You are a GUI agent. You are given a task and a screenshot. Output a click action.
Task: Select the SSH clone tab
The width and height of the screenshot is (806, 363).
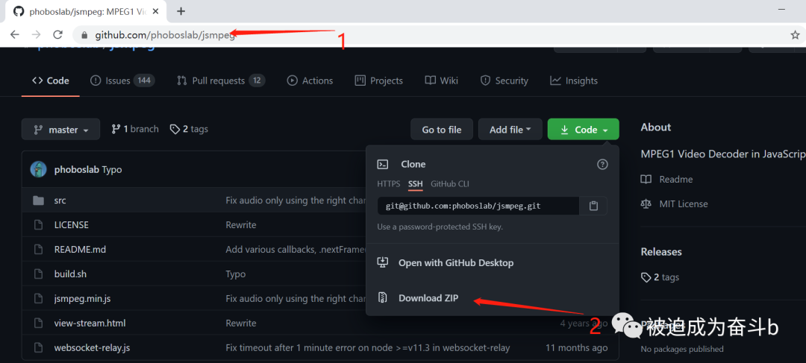coord(416,184)
